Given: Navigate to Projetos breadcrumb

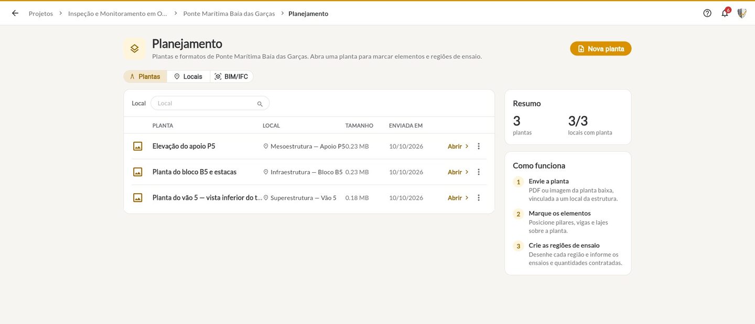Looking at the screenshot, I should pyautogui.click(x=41, y=14).
